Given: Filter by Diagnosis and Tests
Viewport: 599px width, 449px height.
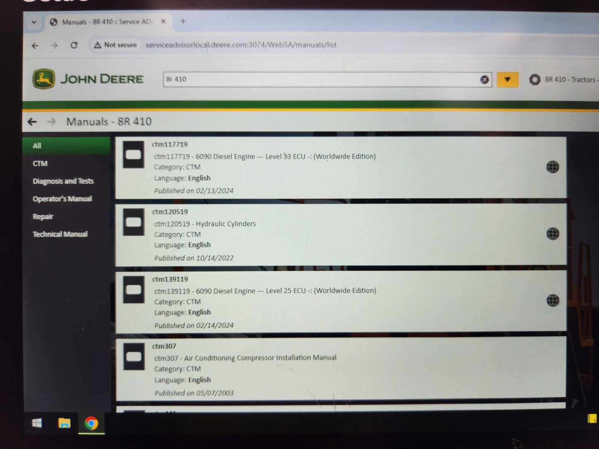Looking at the screenshot, I should (x=63, y=181).
